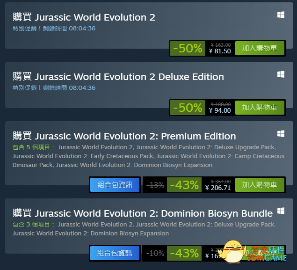The width and height of the screenshot is (297, 270).
Task: Add Deluxe Edition to cart
Action: [260, 108]
